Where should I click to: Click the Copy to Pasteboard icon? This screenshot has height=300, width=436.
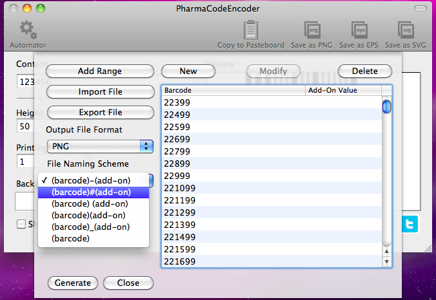[x=251, y=30]
